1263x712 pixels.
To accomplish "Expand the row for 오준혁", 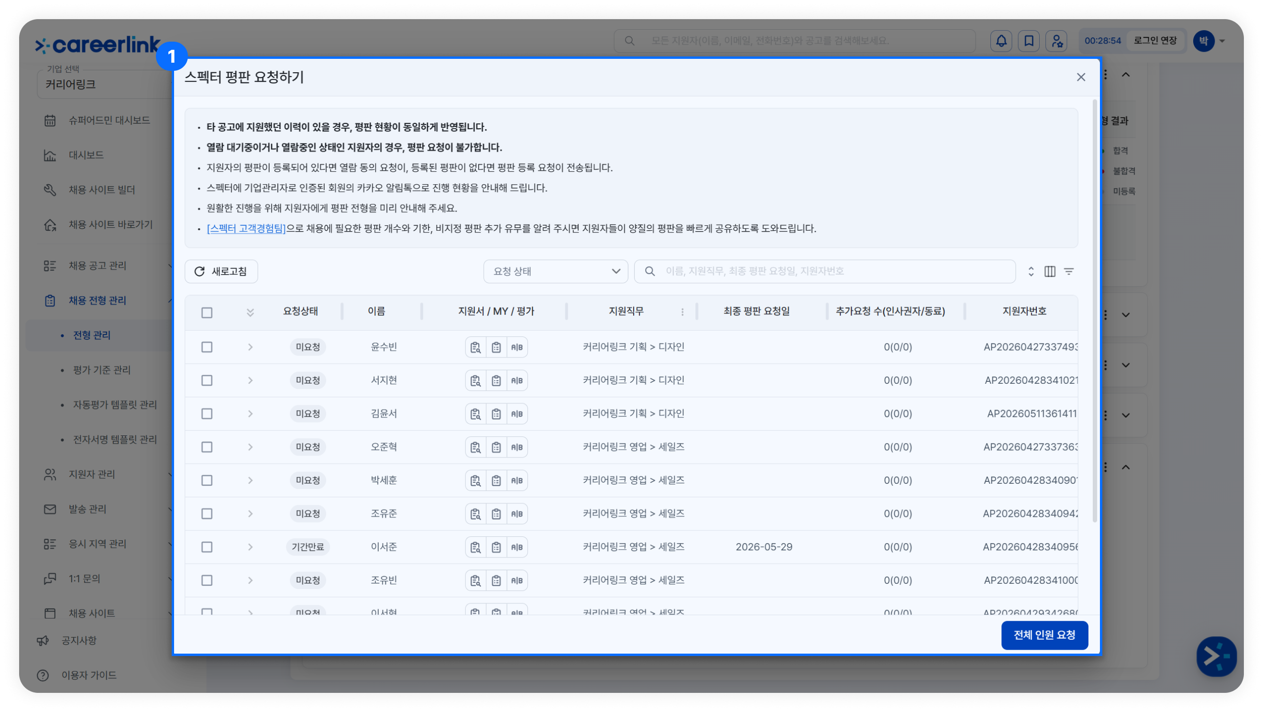I will 250,447.
